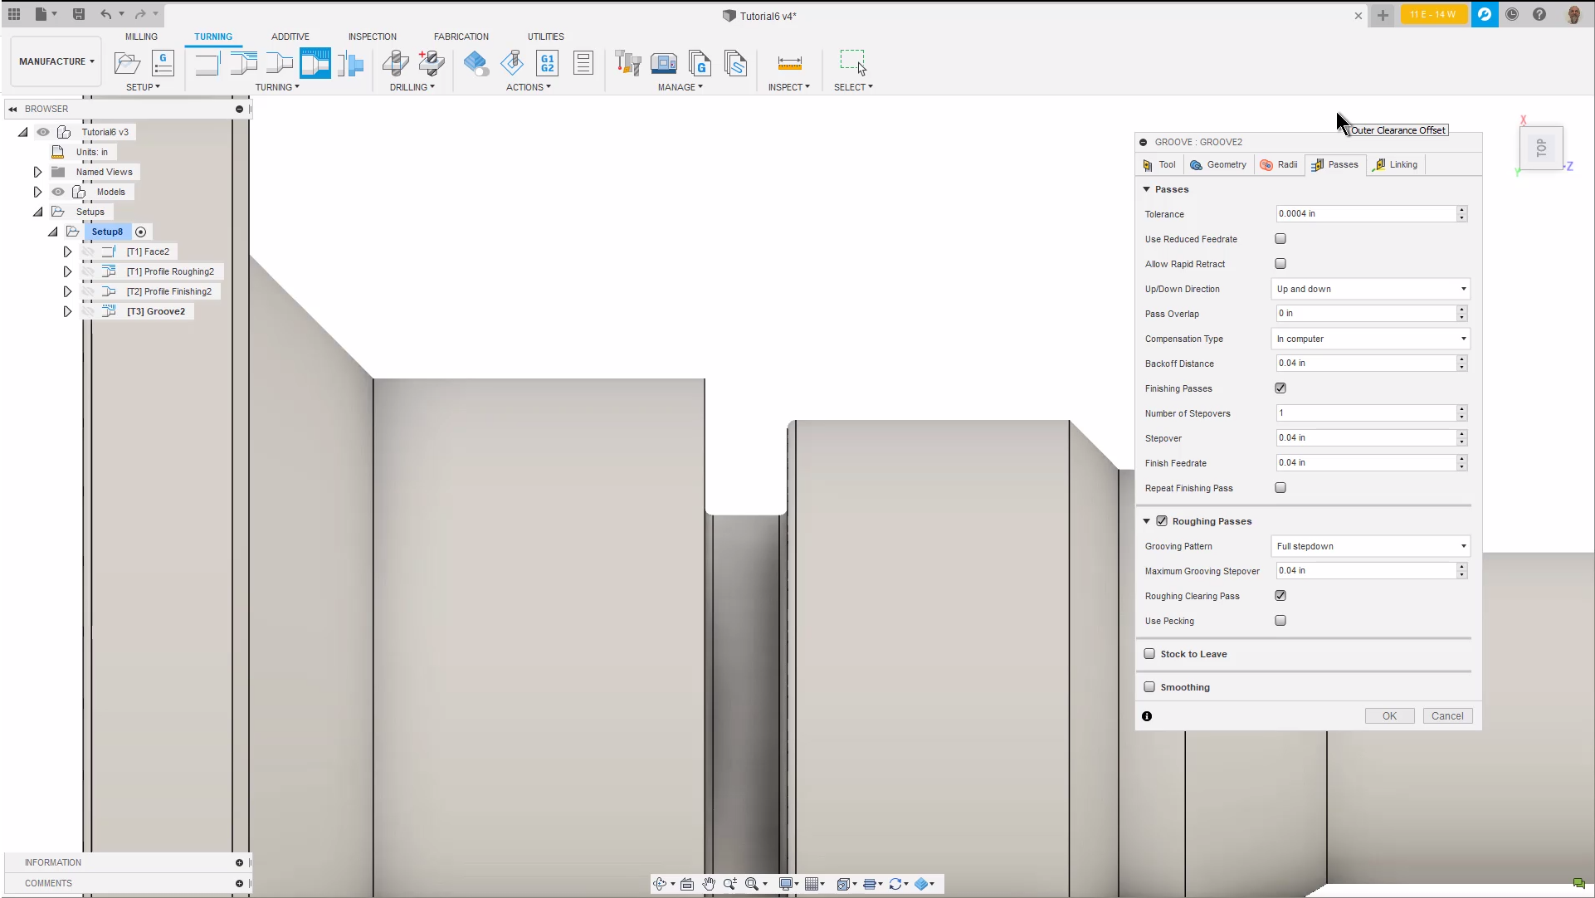Enable Use Reduced Feedrate checkbox

[1280, 239]
